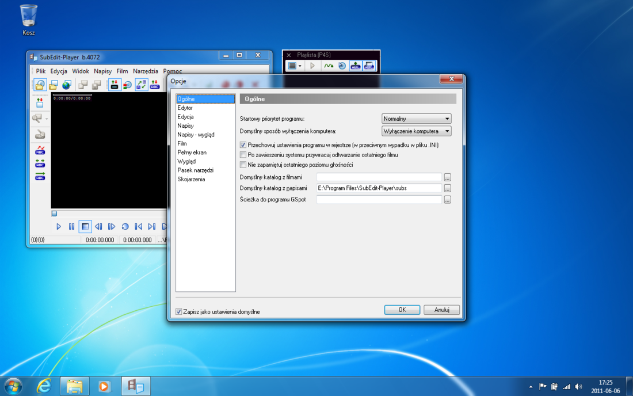Select Skojarzenia options category
The width and height of the screenshot is (633, 396).
point(191,179)
